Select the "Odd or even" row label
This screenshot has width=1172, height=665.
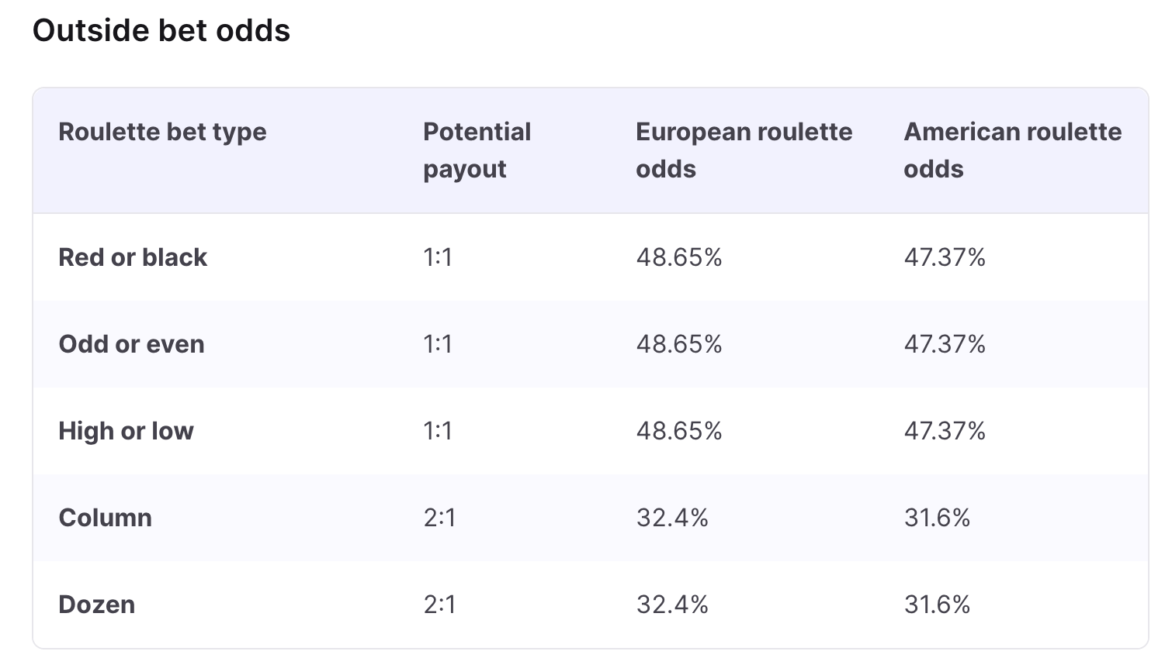[131, 344]
